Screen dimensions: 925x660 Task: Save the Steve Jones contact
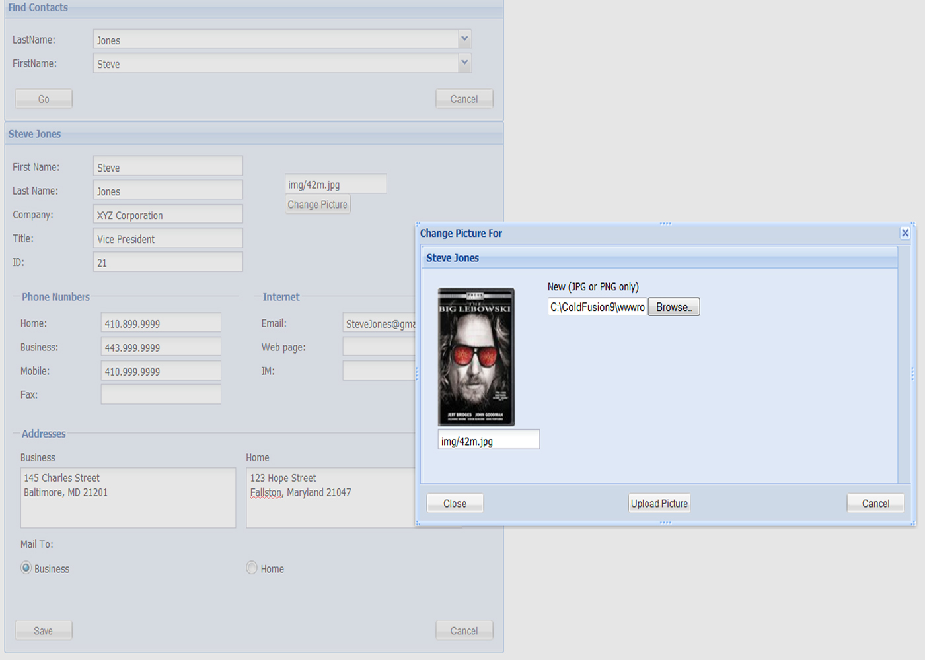coord(43,630)
